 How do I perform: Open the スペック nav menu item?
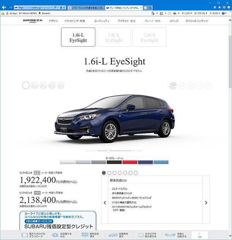tap(174, 21)
